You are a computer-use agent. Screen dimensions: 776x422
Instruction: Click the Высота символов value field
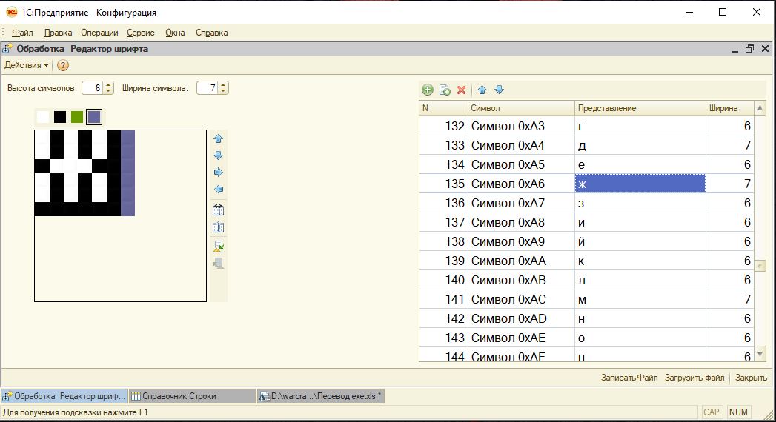[93, 88]
